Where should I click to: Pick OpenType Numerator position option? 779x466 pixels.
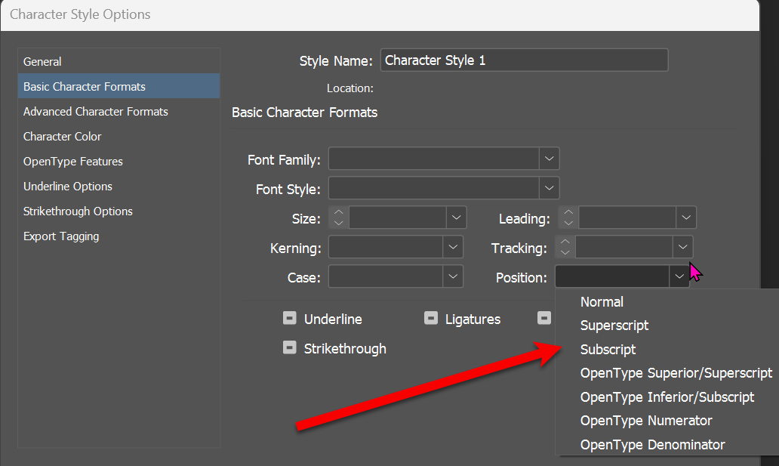(646, 421)
